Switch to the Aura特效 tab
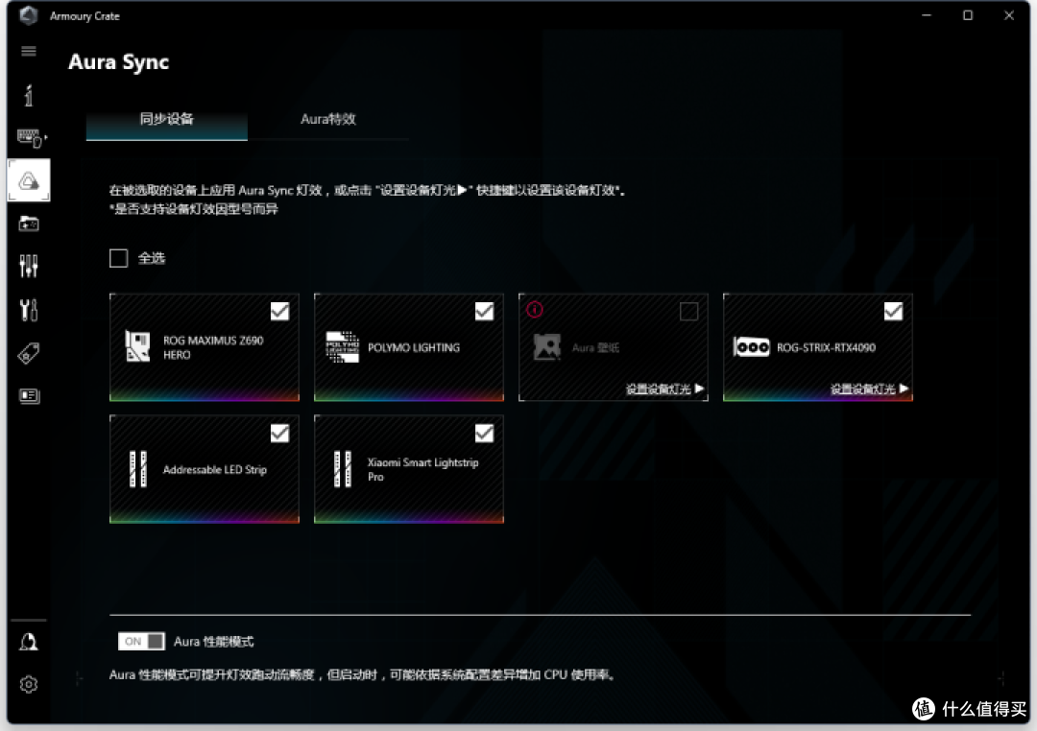1037x731 pixels. click(x=328, y=120)
